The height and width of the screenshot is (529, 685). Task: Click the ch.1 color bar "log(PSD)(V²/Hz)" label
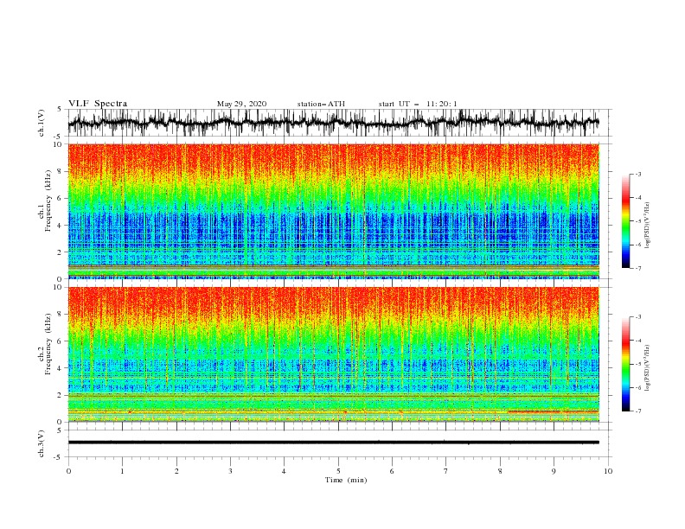coord(648,226)
